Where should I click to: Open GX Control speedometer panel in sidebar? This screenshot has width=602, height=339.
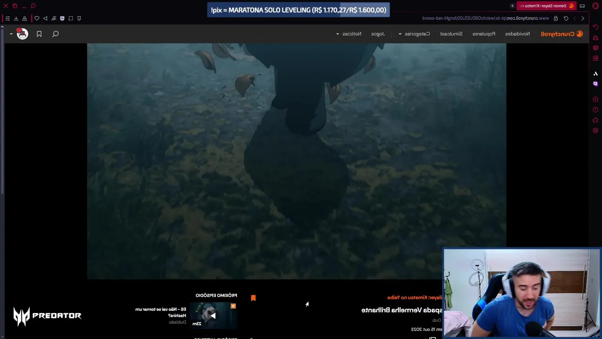point(595,27)
